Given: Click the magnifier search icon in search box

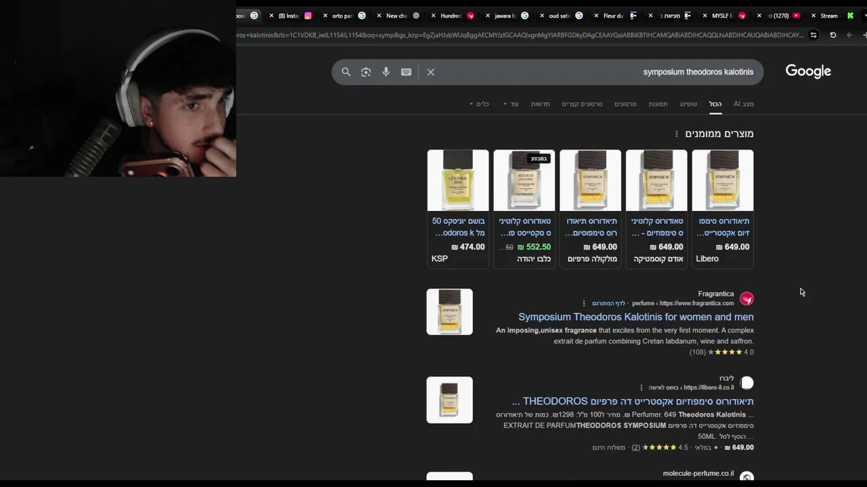Looking at the screenshot, I should pos(346,72).
